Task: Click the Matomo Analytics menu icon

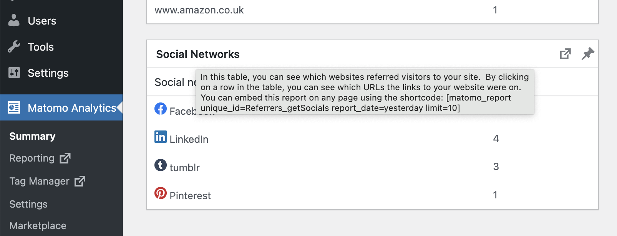Action: (x=14, y=107)
